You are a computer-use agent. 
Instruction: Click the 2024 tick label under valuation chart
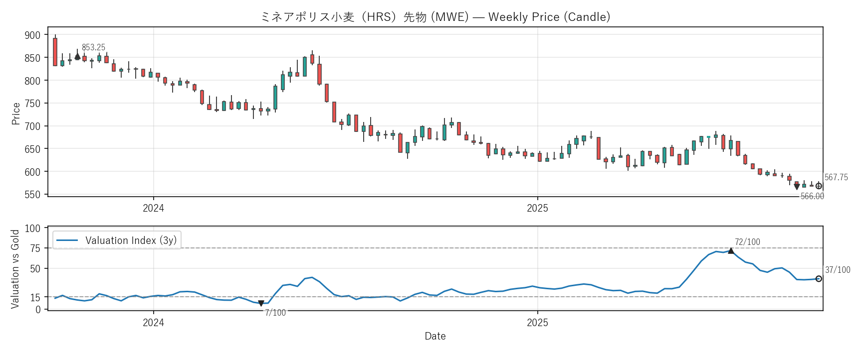point(153,323)
